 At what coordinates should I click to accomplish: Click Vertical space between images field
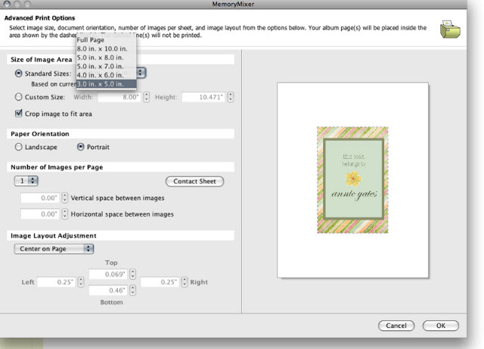click(40, 198)
